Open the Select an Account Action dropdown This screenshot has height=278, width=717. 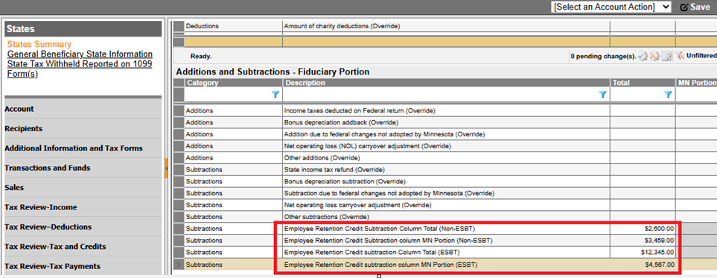pos(611,7)
